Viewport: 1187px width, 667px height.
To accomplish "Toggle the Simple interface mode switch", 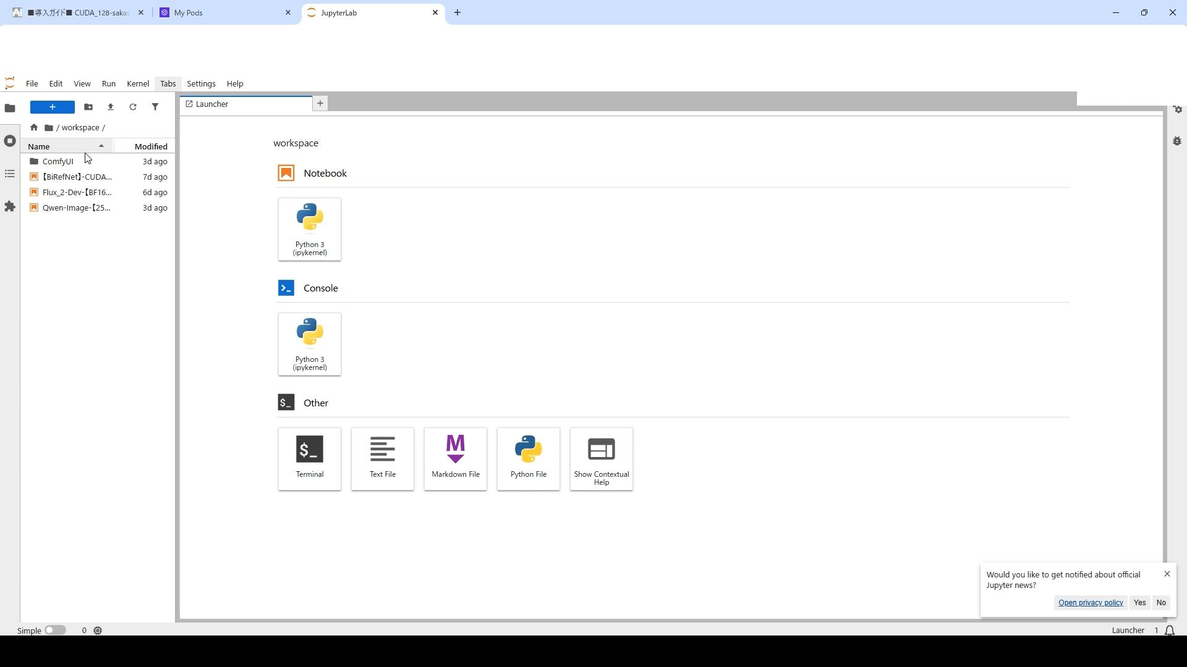I will tap(55, 631).
